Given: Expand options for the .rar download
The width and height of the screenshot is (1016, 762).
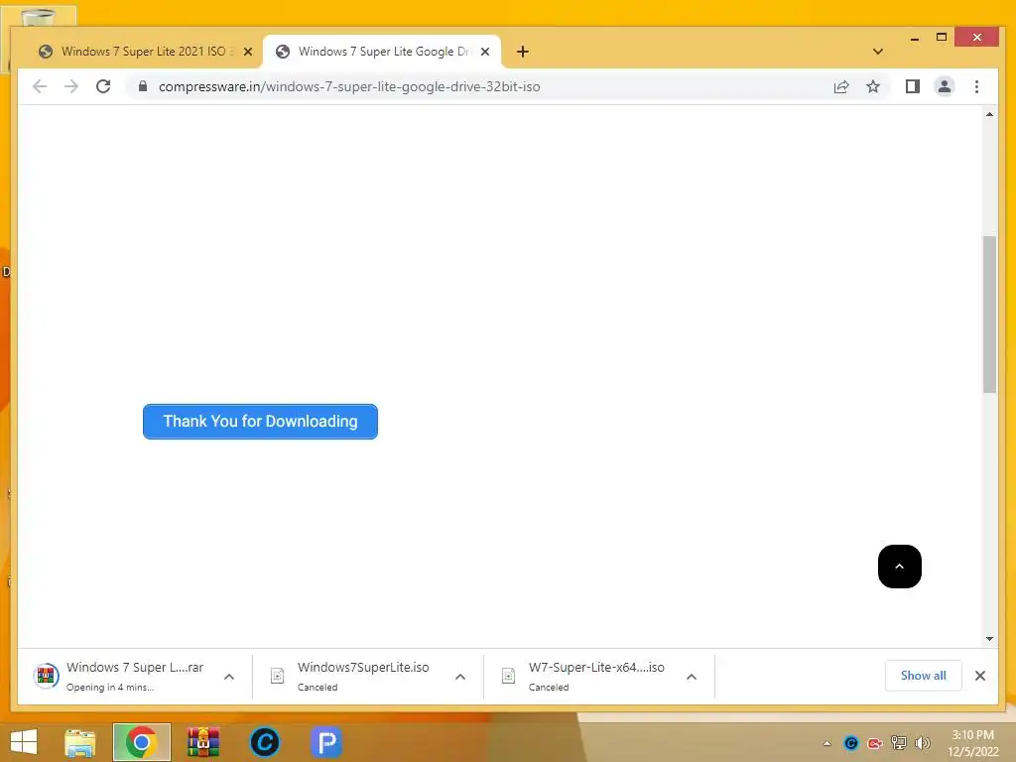Looking at the screenshot, I should pos(229,677).
